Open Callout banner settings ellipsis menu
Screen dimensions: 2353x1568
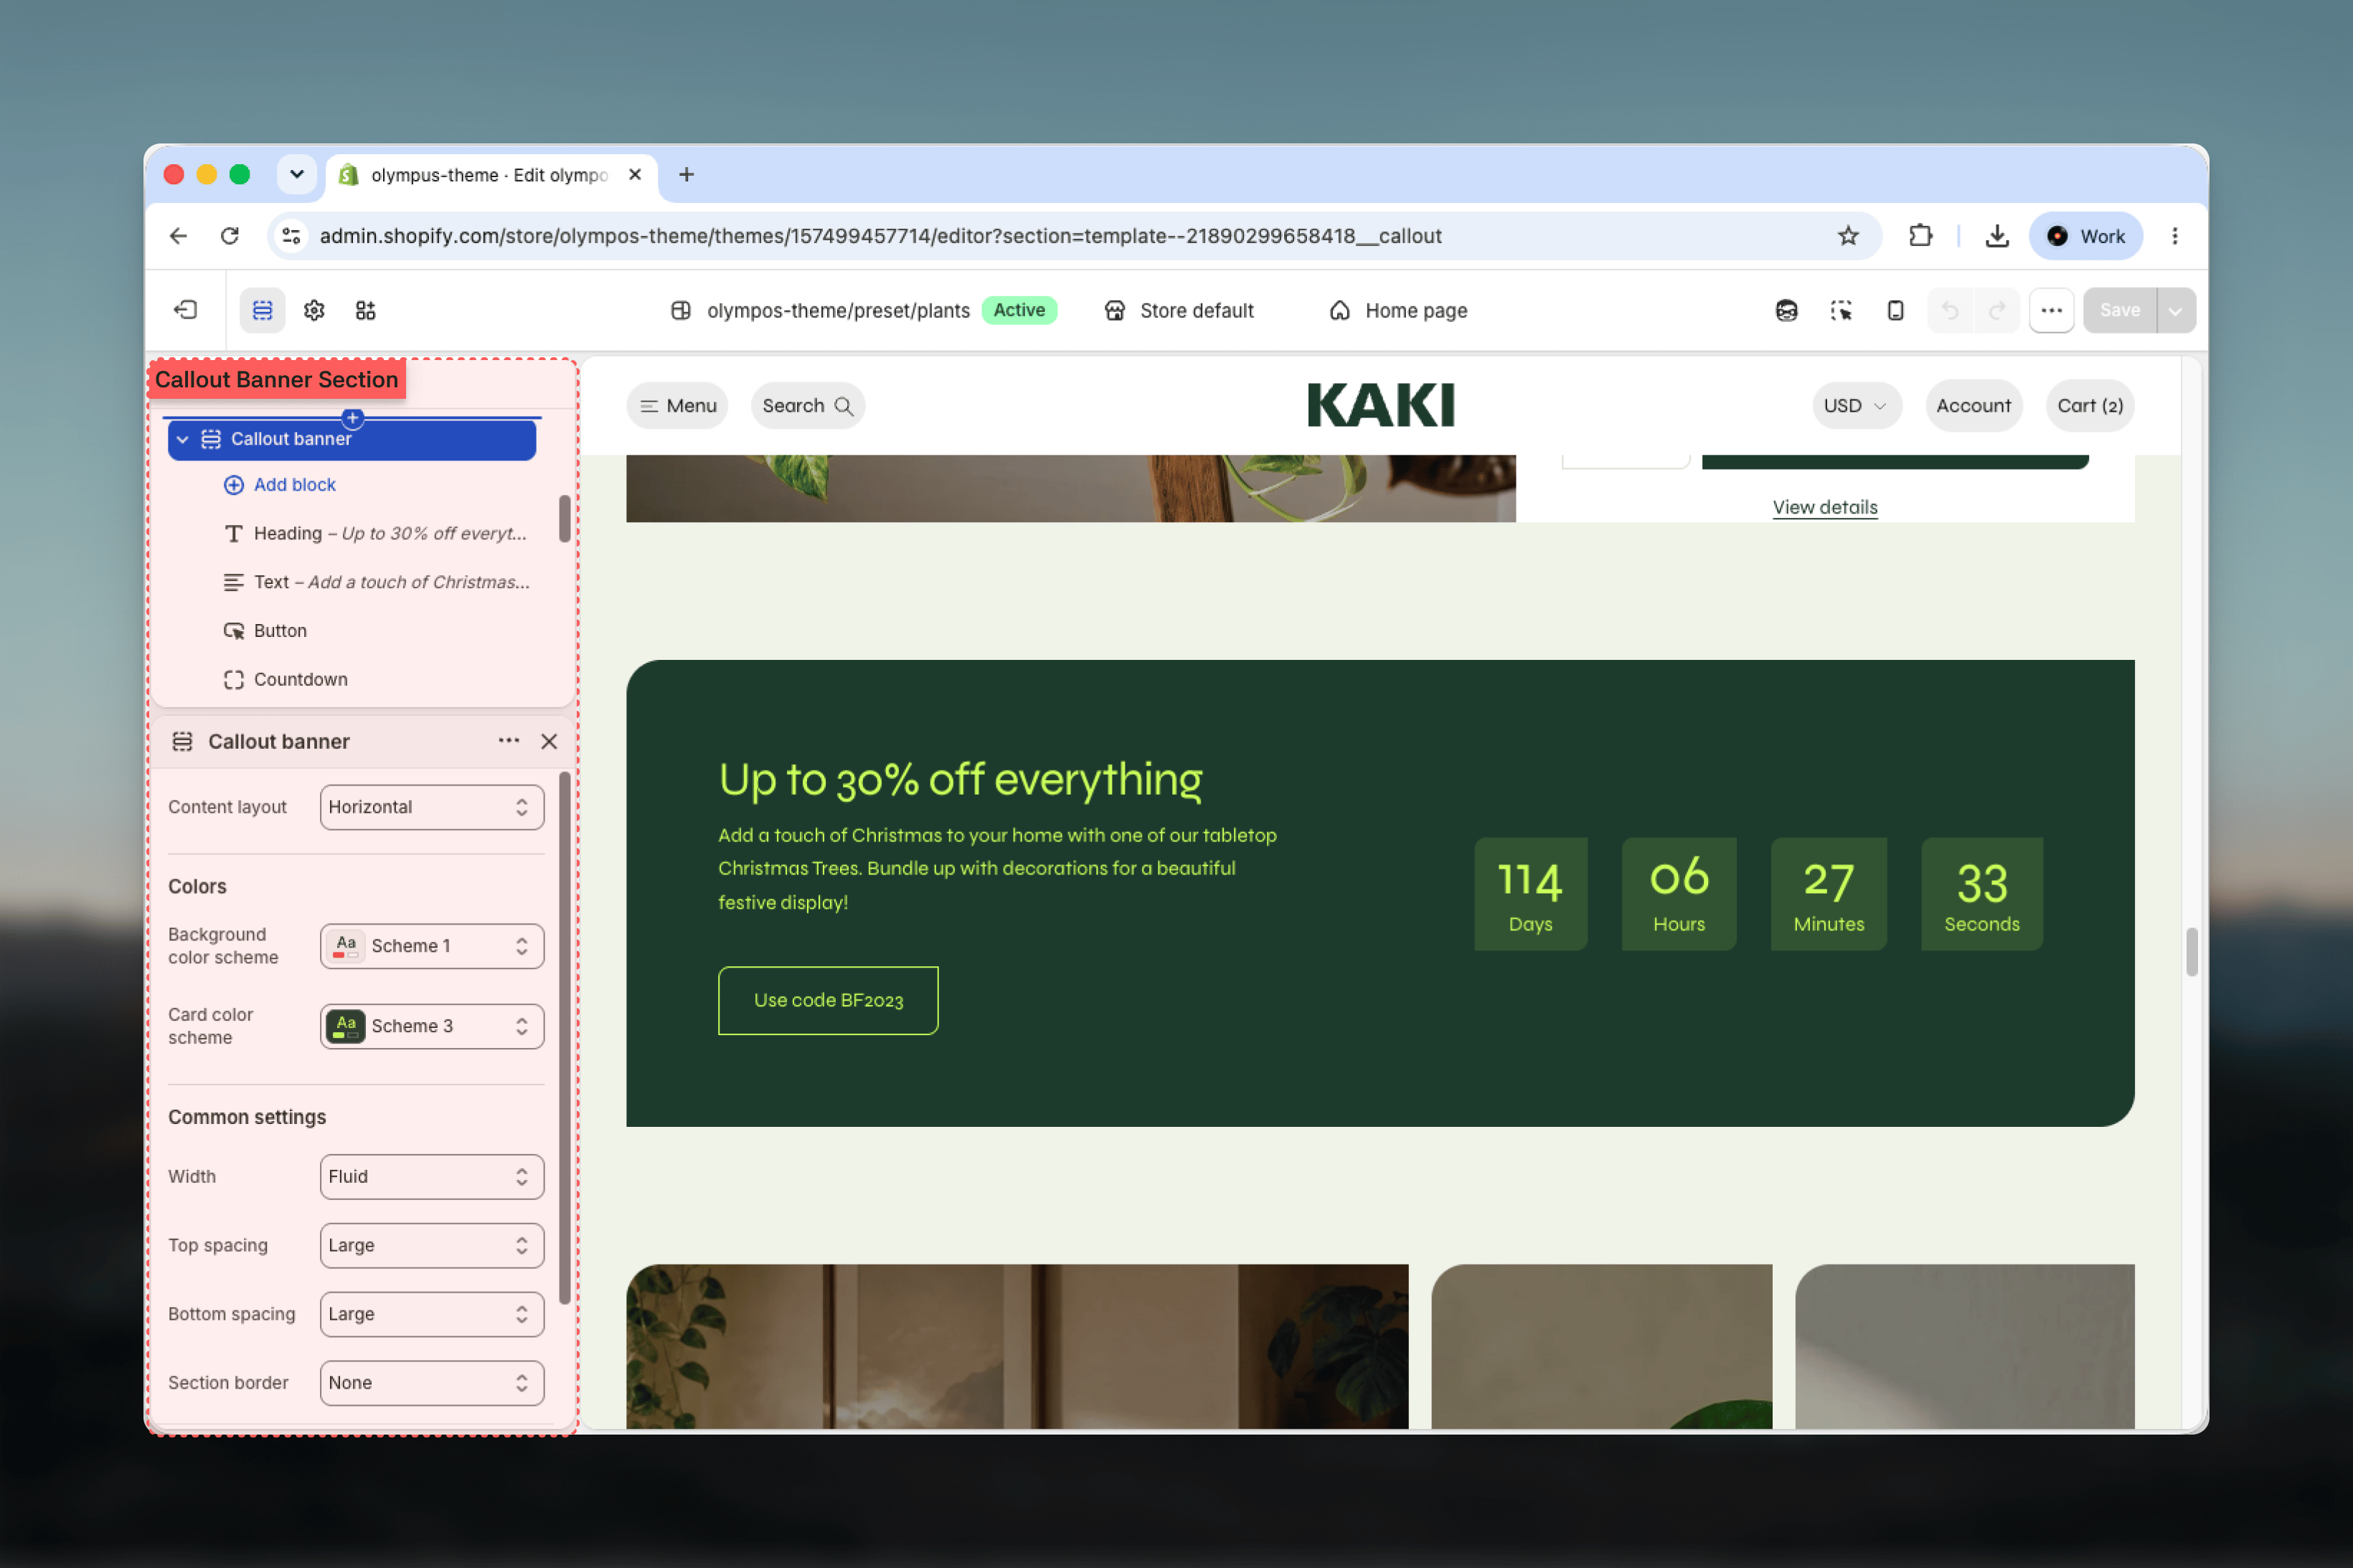coord(508,741)
